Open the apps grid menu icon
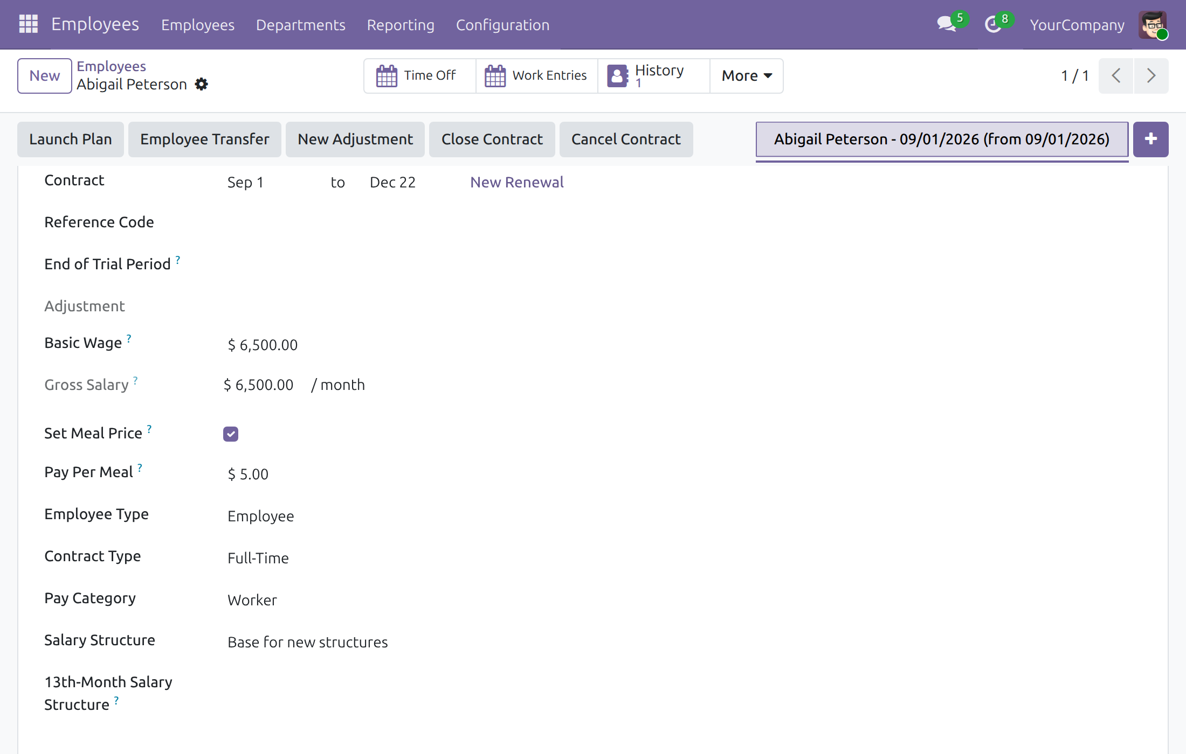 pos(28,24)
